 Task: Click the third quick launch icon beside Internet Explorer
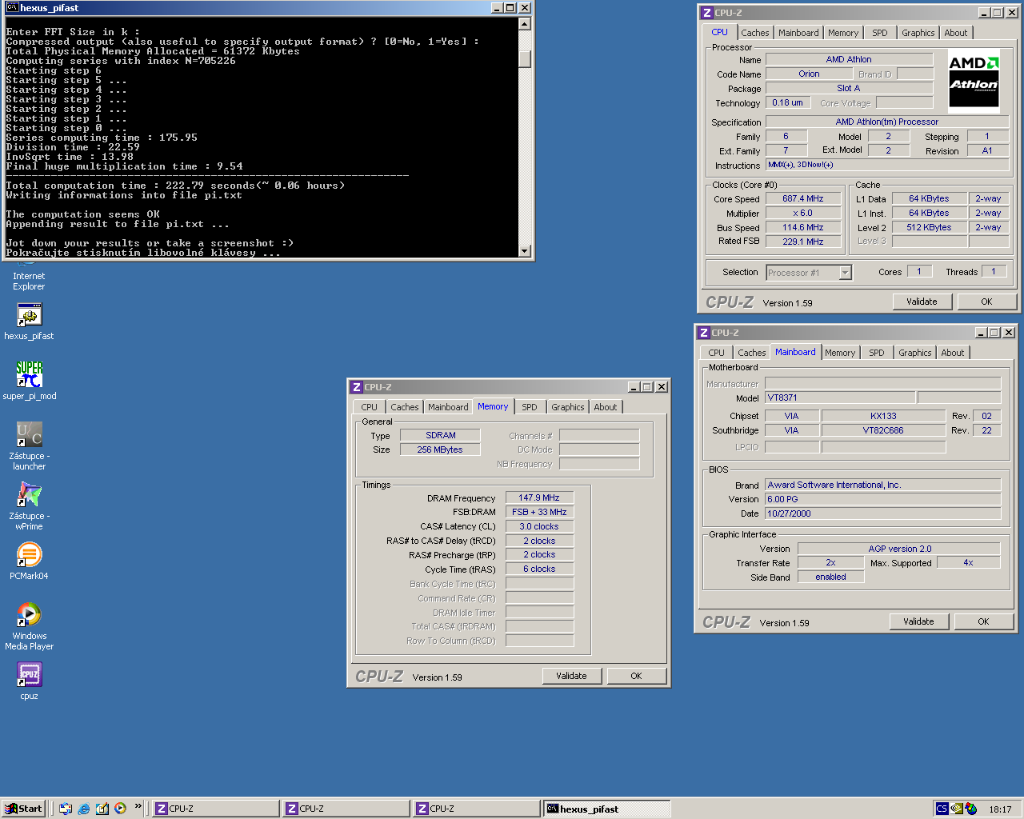[x=102, y=809]
